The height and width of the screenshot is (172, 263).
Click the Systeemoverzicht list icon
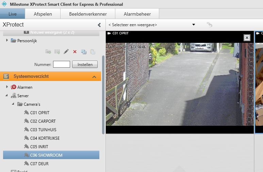(6, 76)
